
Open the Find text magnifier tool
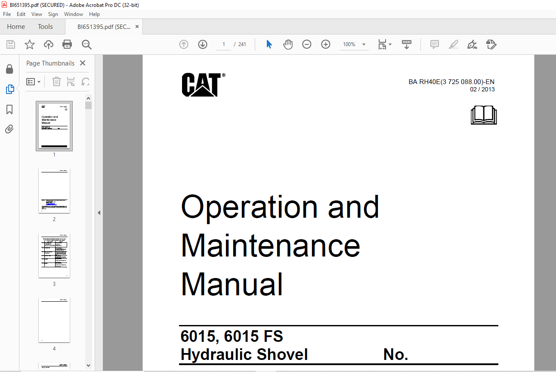[87, 44]
